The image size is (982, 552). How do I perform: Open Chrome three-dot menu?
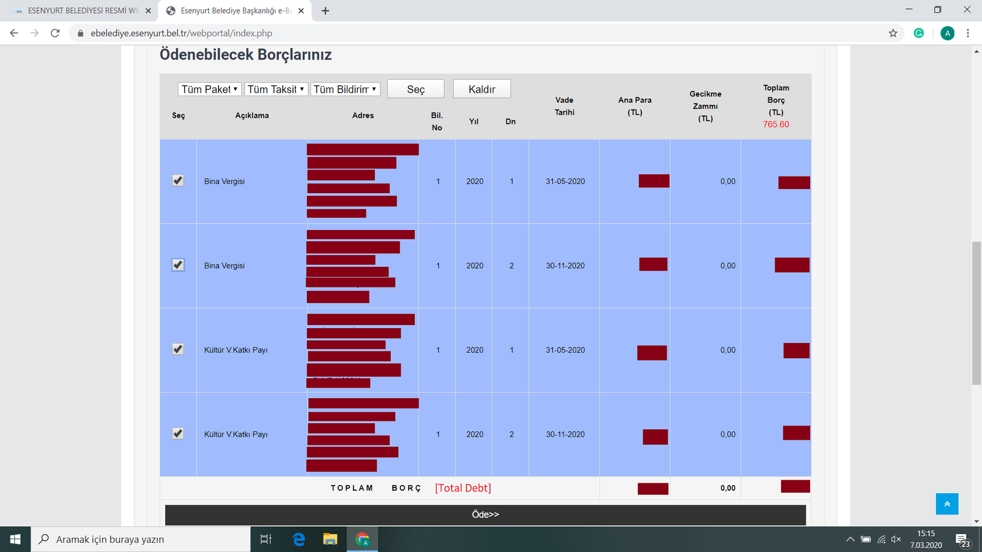coord(968,33)
